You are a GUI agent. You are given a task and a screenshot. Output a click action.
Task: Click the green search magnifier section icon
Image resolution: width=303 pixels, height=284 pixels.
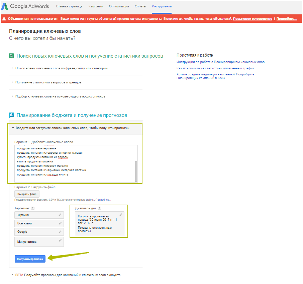click(11, 56)
